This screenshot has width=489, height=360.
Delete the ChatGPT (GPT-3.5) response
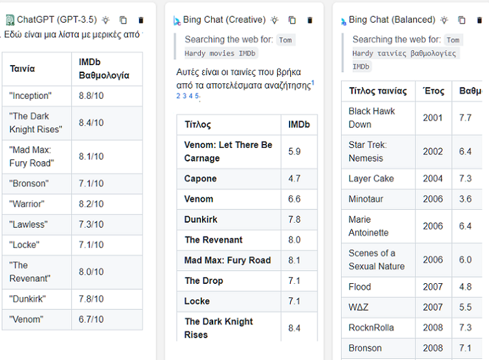[141, 20]
